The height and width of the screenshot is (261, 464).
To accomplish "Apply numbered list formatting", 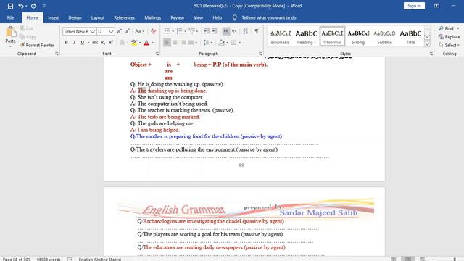I will tap(179, 31).
